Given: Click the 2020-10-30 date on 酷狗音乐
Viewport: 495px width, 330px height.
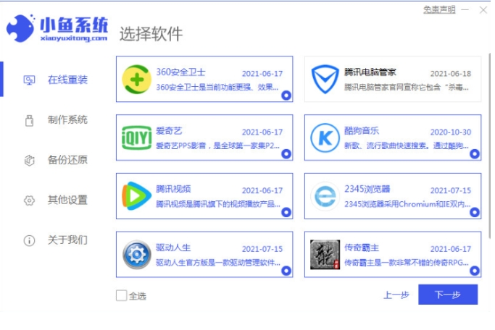Looking at the screenshot, I should (x=451, y=132).
